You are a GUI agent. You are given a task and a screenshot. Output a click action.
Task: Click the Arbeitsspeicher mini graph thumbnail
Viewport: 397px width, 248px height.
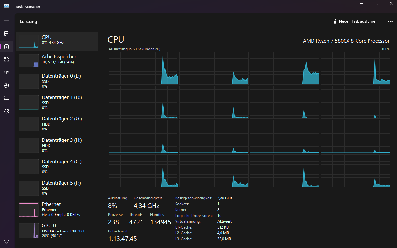click(x=29, y=61)
